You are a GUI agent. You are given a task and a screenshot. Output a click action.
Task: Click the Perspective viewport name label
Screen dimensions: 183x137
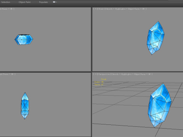104,74
